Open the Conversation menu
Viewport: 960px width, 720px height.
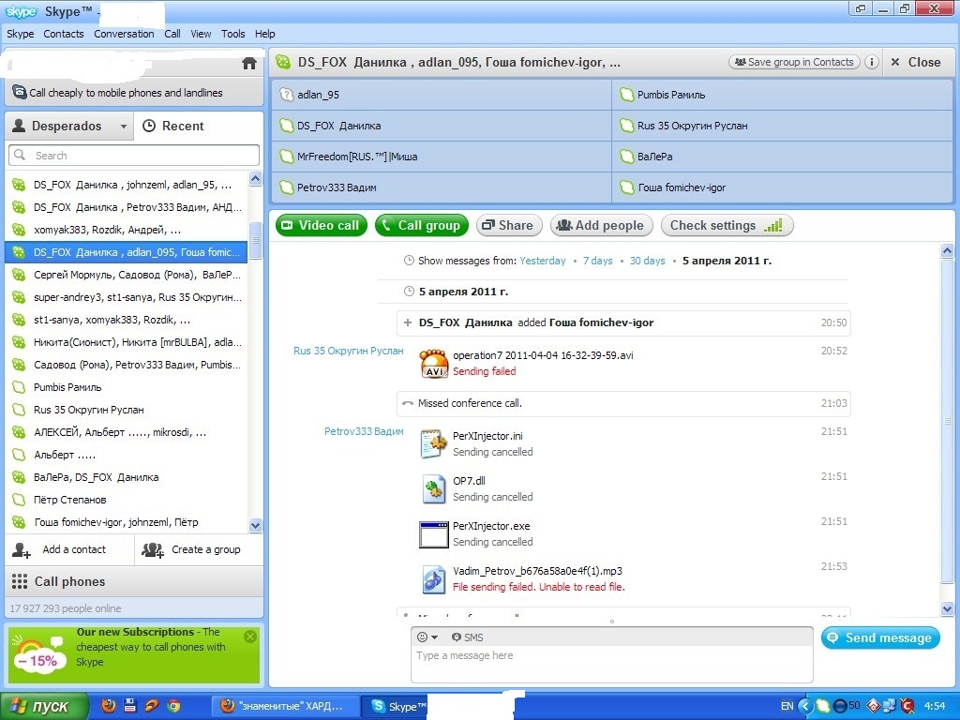125,34
